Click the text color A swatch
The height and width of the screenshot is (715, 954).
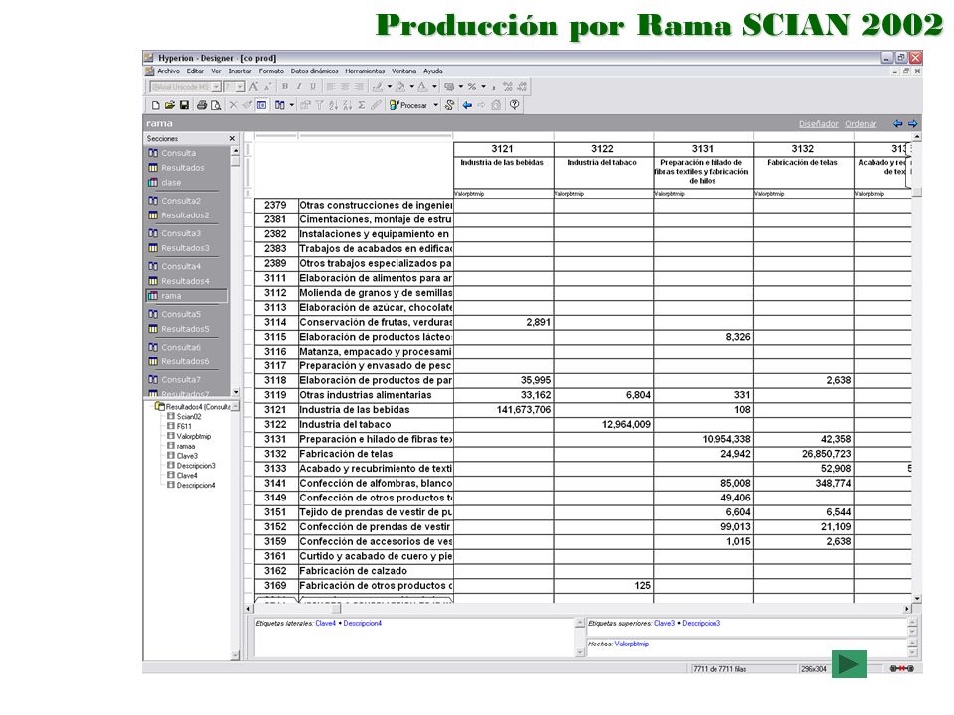pos(422,87)
